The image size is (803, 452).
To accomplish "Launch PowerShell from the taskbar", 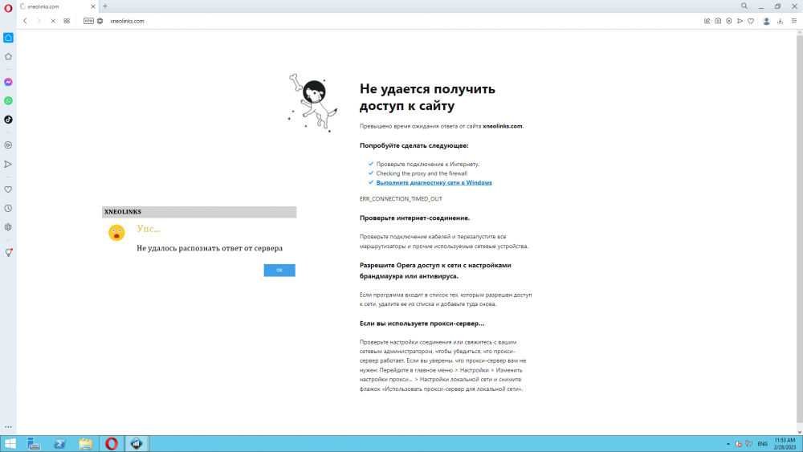I will tap(59, 443).
